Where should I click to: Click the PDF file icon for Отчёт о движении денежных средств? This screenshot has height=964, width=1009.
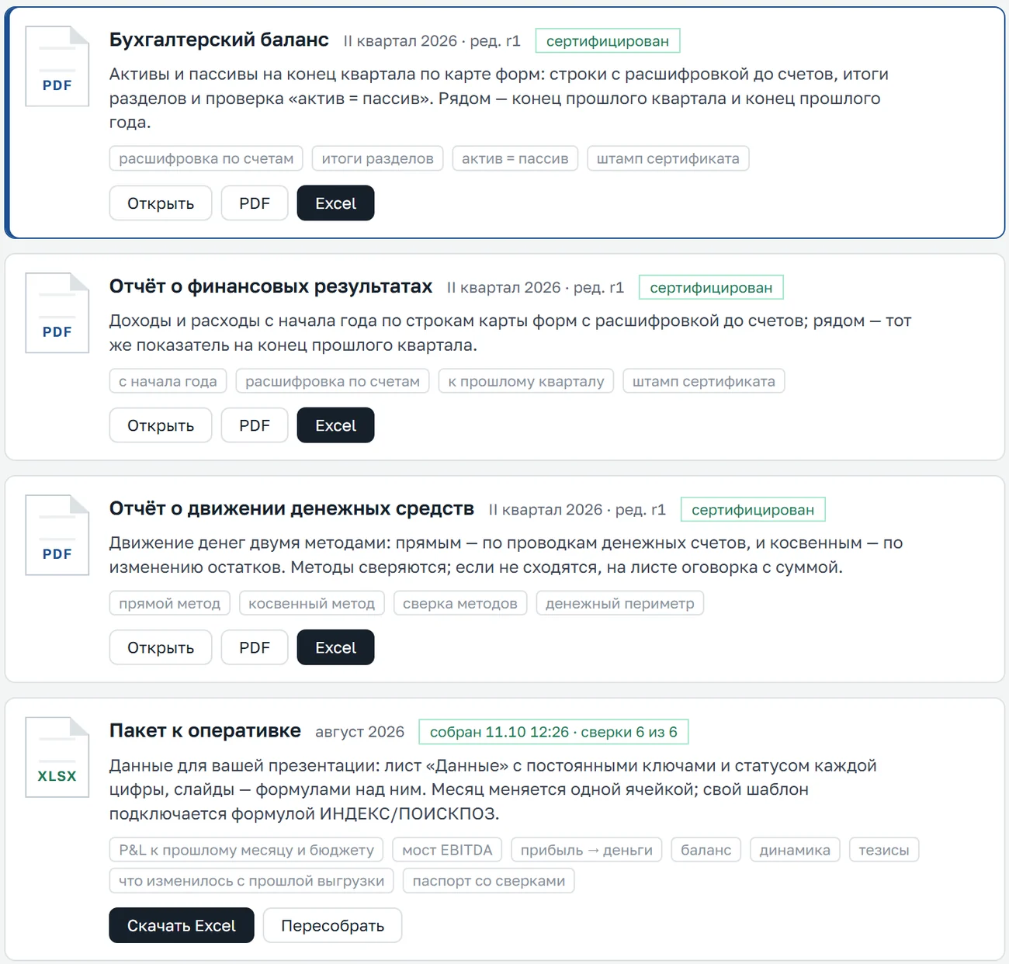(x=57, y=535)
